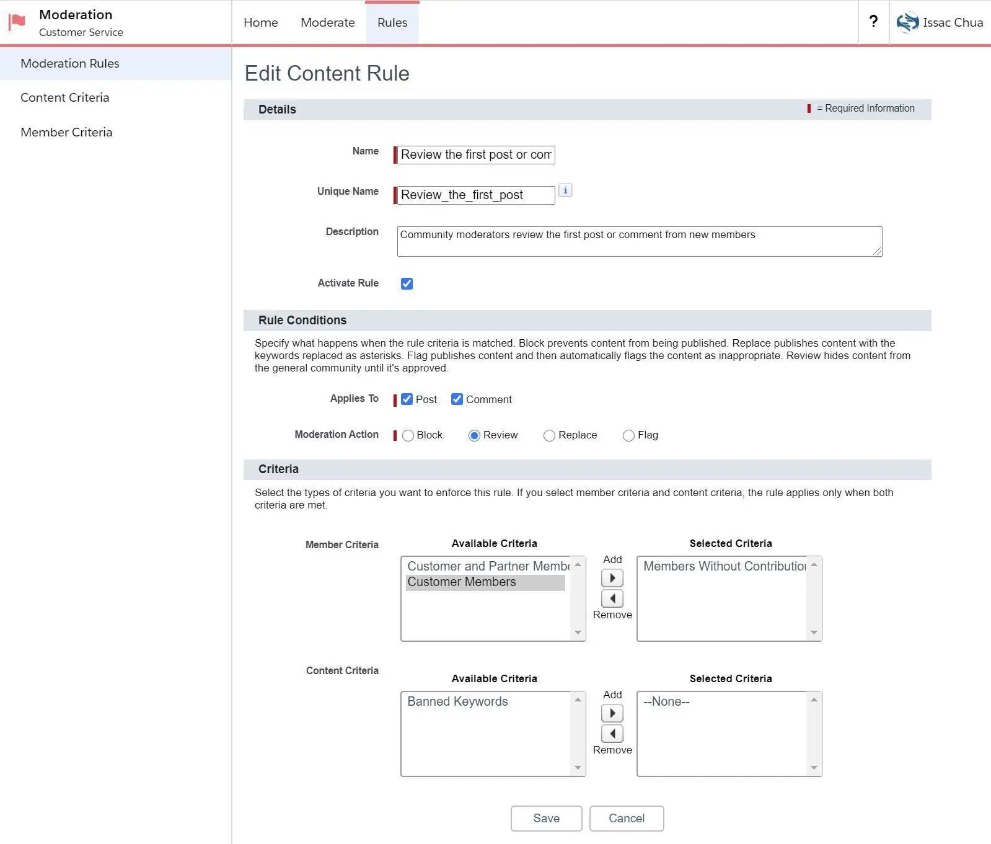Open the Home tab
Viewport: 991px width, 844px height.
pos(261,22)
